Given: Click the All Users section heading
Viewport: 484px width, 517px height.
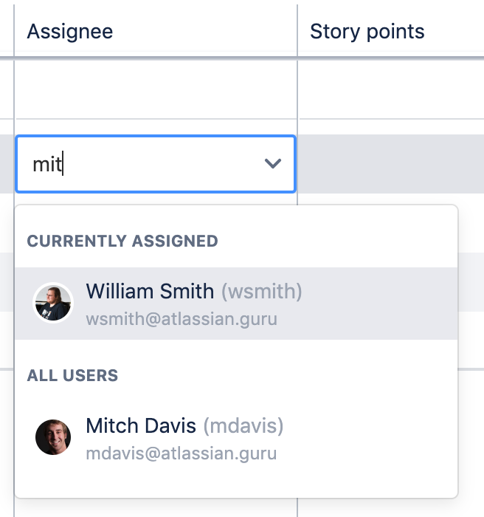Looking at the screenshot, I should tap(72, 375).
